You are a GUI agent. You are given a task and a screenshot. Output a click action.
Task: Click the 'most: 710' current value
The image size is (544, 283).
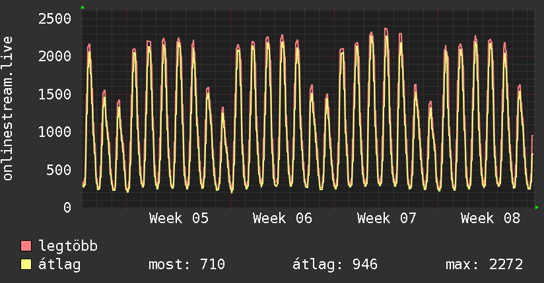click(x=188, y=265)
